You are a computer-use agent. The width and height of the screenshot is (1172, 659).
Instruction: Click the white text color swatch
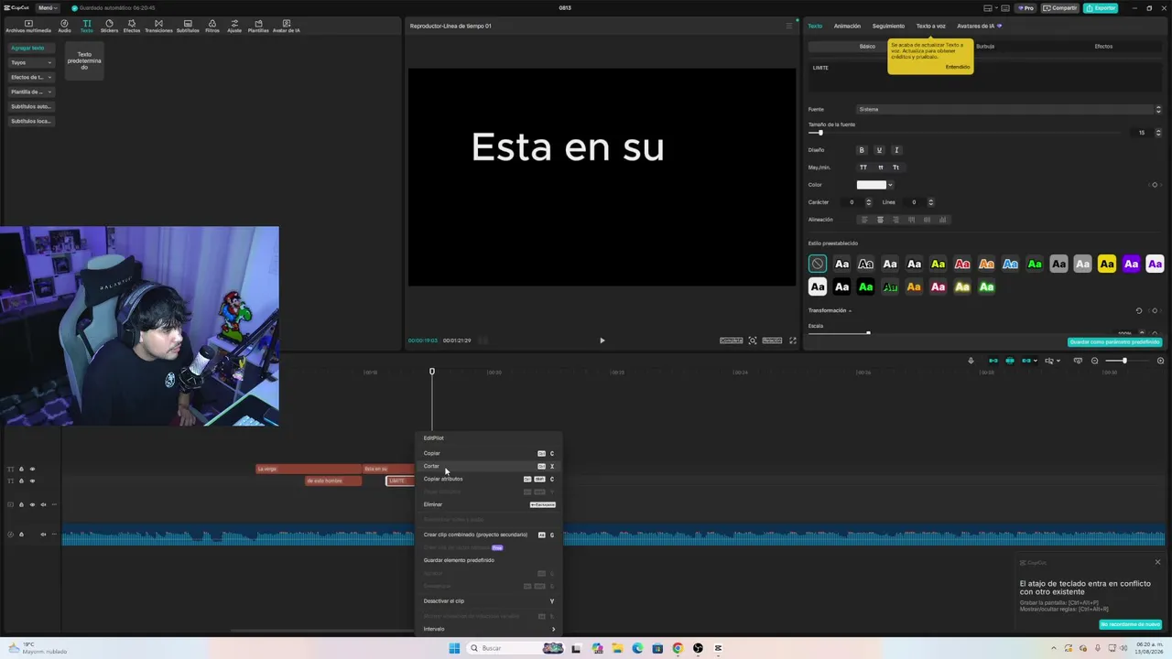point(871,185)
